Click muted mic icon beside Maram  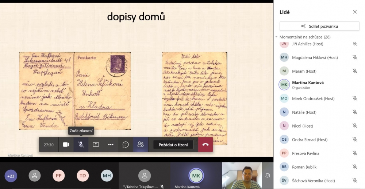pos(355,71)
